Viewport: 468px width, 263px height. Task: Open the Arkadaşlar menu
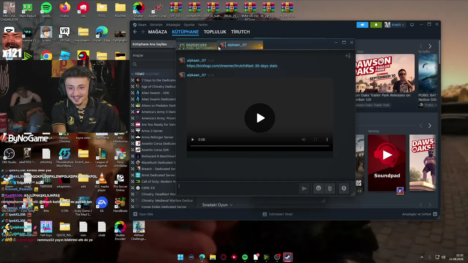point(173,25)
